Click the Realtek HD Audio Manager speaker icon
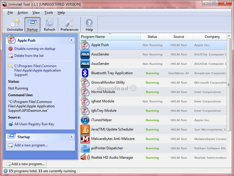 point(85,157)
